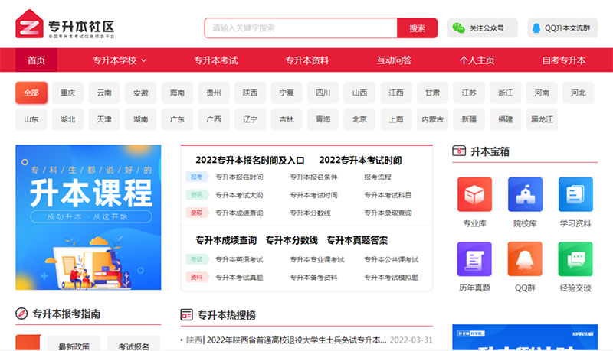The width and height of the screenshot is (613, 351).
Task: Open the 学习资料 study materials icon
Action: point(575,194)
